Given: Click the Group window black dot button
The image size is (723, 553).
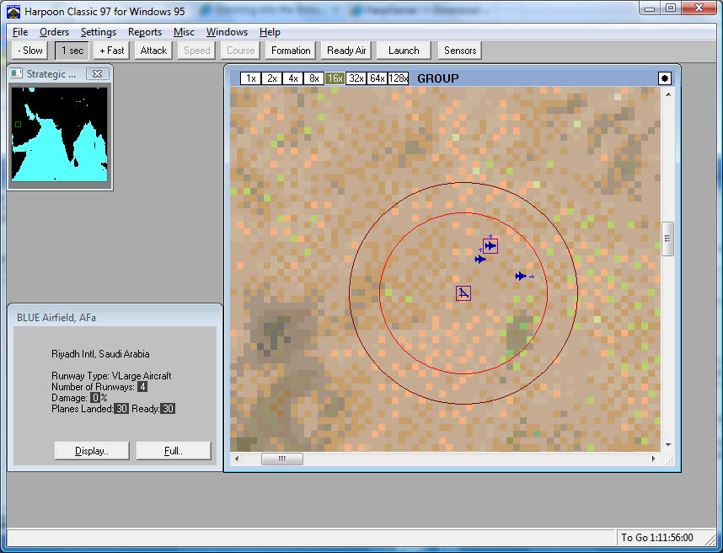Looking at the screenshot, I should (x=665, y=78).
